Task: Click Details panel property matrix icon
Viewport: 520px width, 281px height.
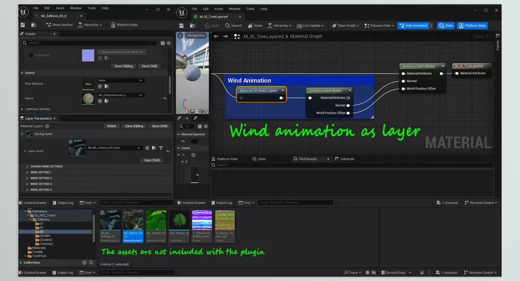Action: tap(162, 43)
